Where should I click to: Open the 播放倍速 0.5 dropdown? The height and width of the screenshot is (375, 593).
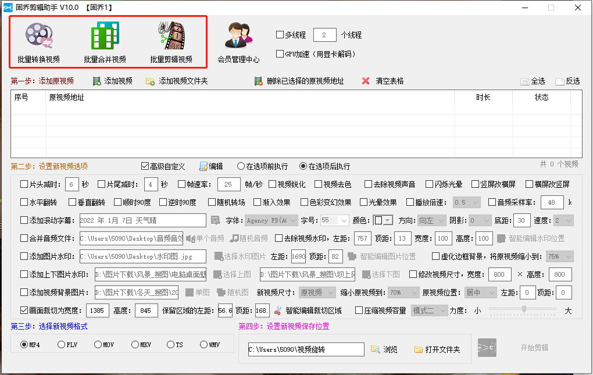tap(467, 202)
